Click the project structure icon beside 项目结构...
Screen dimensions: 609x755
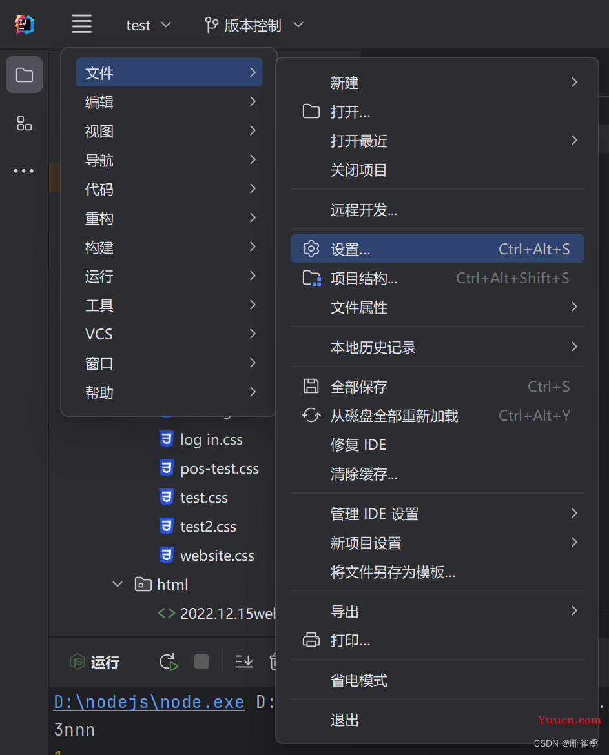click(312, 278)
